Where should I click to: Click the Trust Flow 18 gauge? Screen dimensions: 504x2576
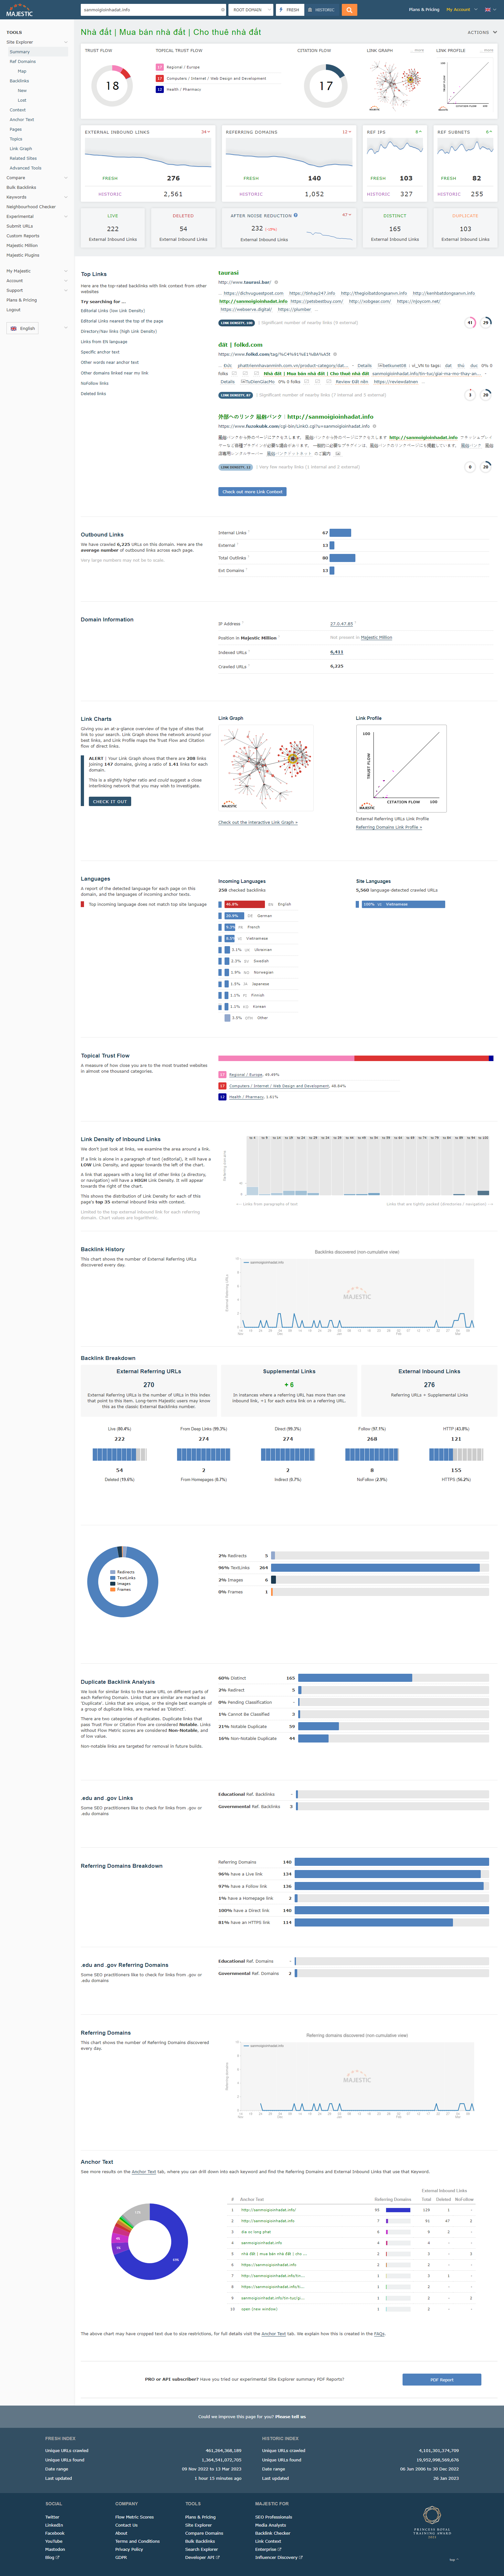(x=112, y=86)
